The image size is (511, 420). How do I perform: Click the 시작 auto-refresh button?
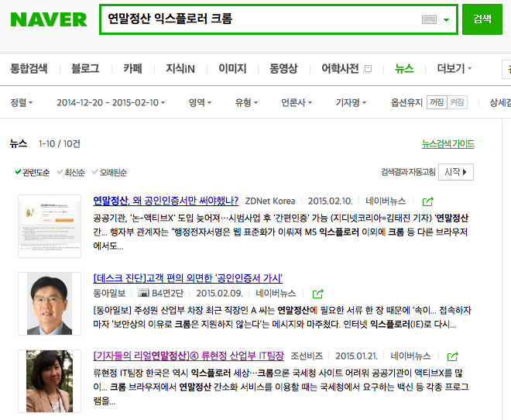pos(456,172)
